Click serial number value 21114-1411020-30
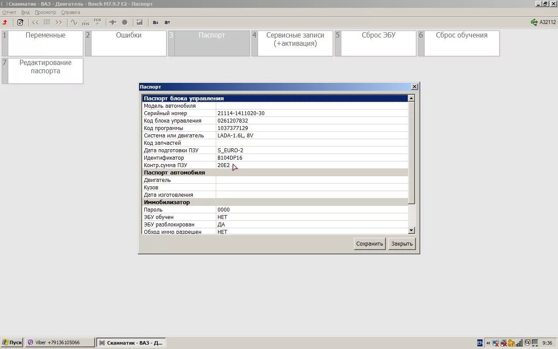This screenshot has width=558, height=349. 241,113
